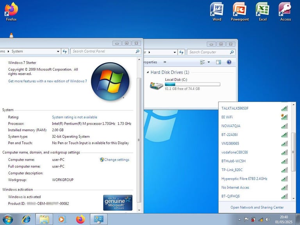Click search magnifier in Control Panel search
Image resolution: width=300 pixels, height=225 pixels.
(137, 51)
